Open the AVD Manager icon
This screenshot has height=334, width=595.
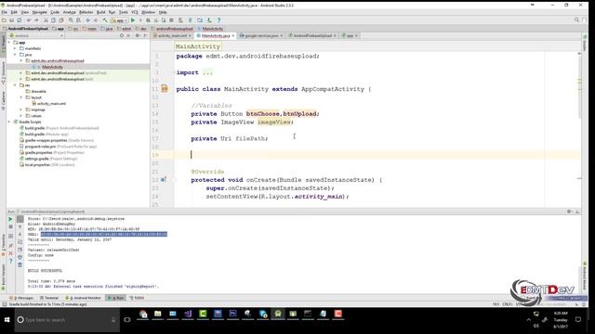pos(180,20)
